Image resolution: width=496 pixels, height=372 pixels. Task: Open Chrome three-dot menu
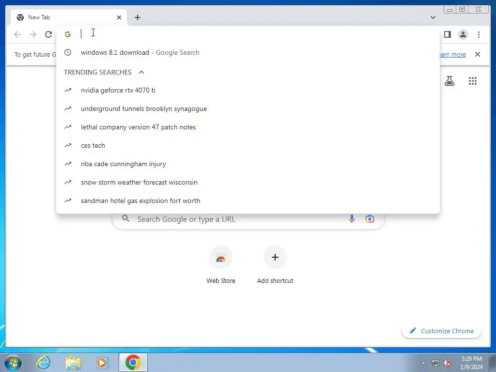tap(479, 34)
